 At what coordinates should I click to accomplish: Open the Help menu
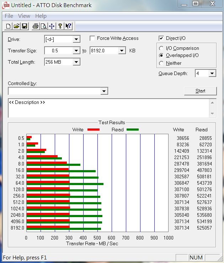coord(41,16)
